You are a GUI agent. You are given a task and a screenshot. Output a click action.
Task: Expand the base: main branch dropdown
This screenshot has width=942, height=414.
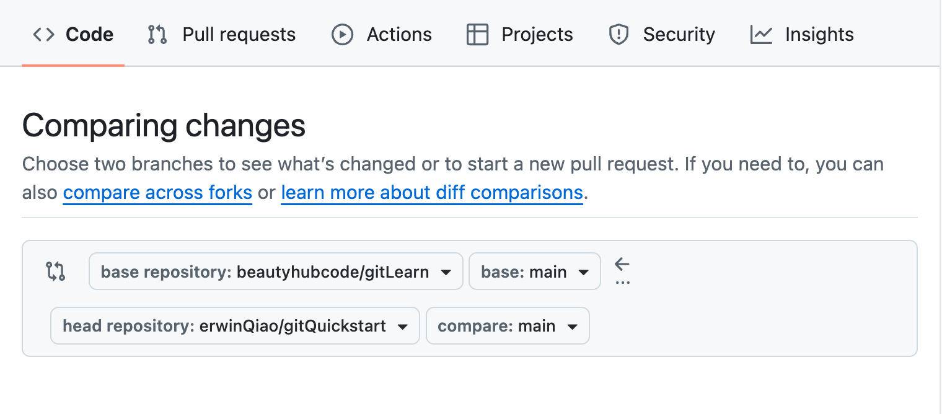click(x=534, y=271)
